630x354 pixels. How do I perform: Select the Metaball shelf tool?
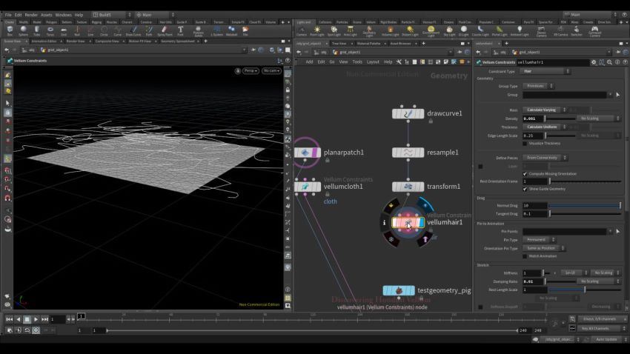(x=231, y=31)
